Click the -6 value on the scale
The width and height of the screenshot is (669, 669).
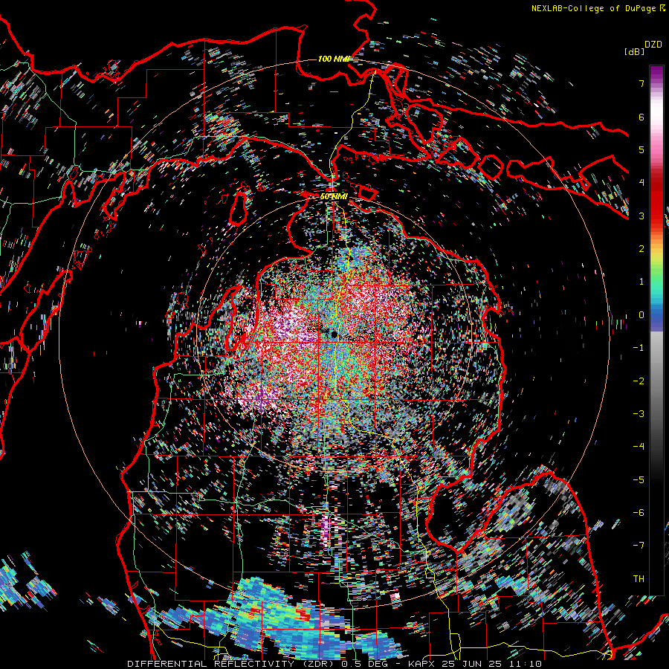[x=639, y=513]
